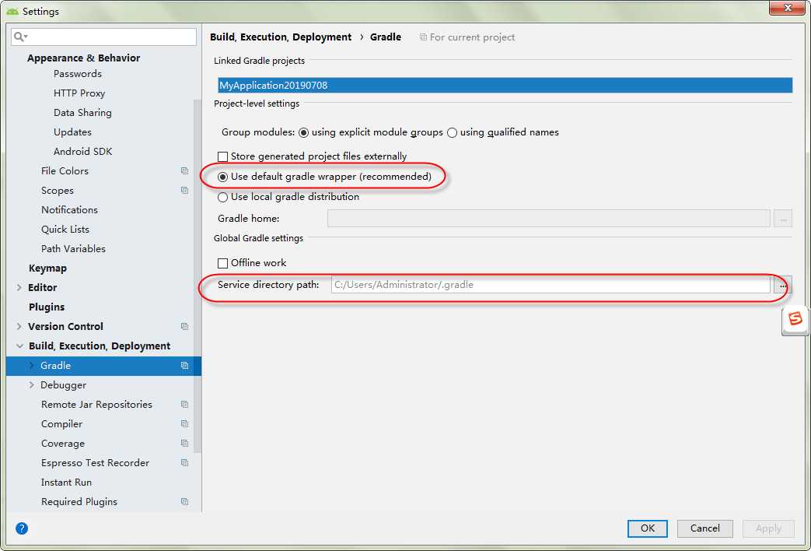The width and height of the screenshot is (811, 551).
Task: Click the Sogou input method icon
Action: (795, 319)
